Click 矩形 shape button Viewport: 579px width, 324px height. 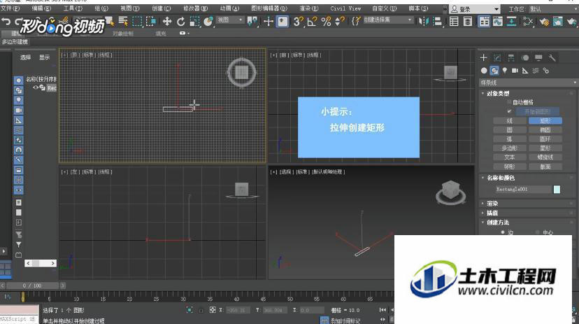(x=545, y=121)
